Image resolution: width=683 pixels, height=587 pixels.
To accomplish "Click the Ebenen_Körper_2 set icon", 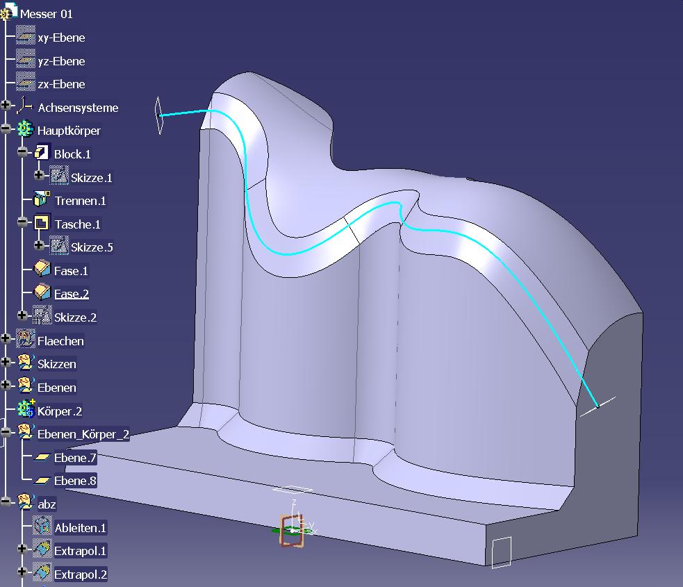I will 25,432.
